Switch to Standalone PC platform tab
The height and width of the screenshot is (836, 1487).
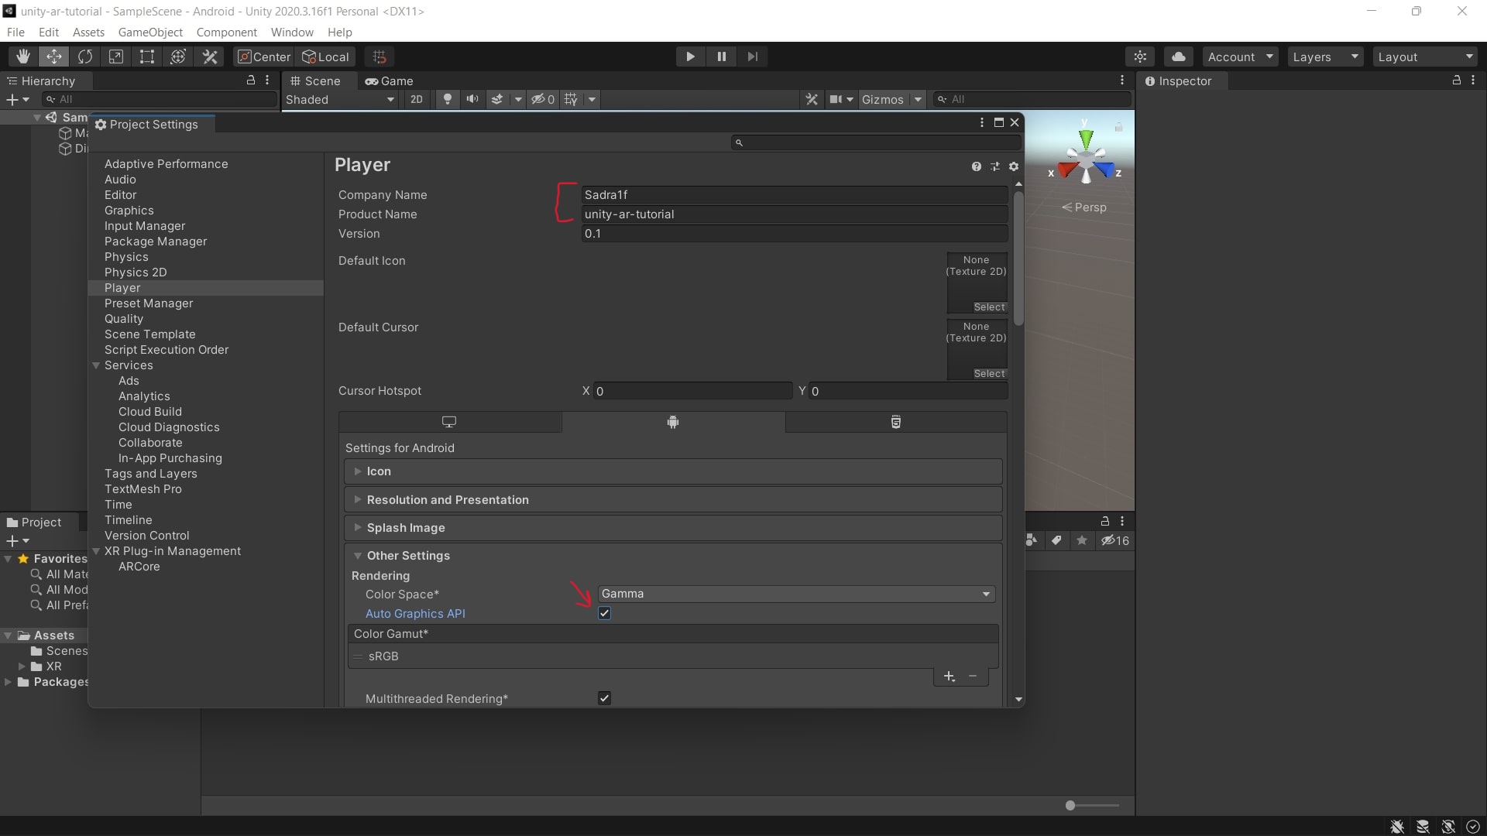tap(449, 422)
